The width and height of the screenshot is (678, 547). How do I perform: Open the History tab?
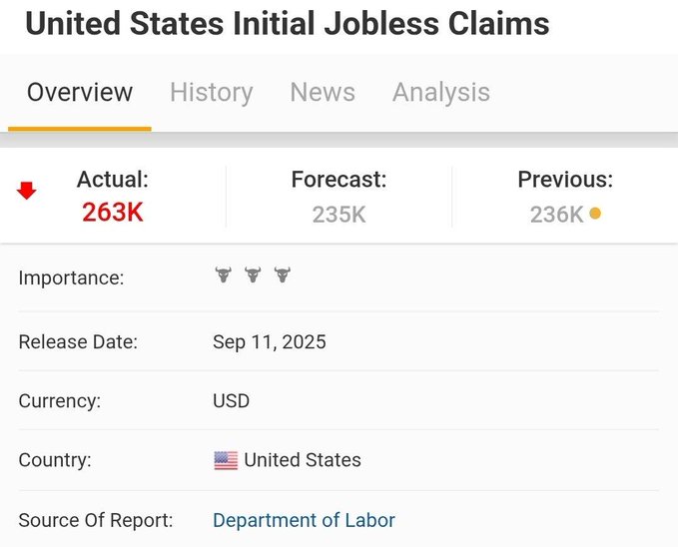[211, 93]
